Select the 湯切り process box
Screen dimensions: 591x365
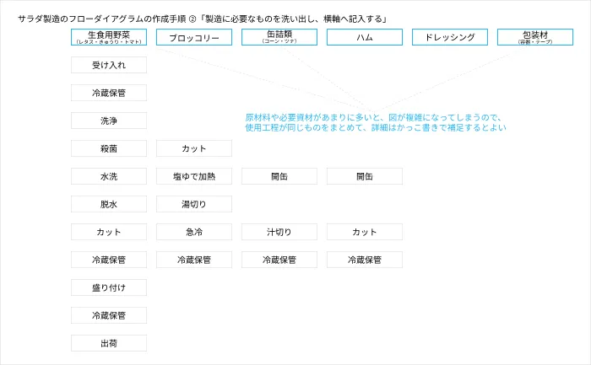tap(194, 204)
